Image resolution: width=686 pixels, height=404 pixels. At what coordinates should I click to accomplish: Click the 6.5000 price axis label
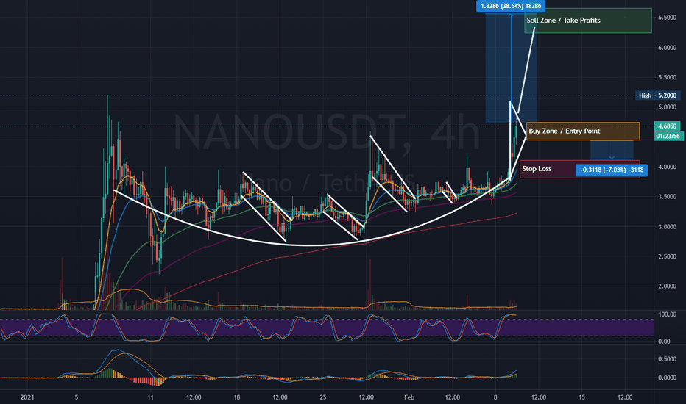667,18
